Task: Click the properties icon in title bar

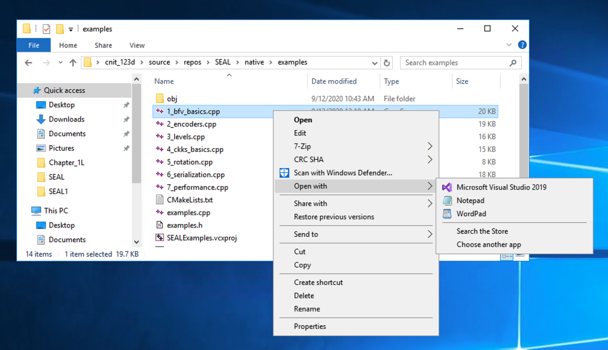Action: tap(46, 29)
